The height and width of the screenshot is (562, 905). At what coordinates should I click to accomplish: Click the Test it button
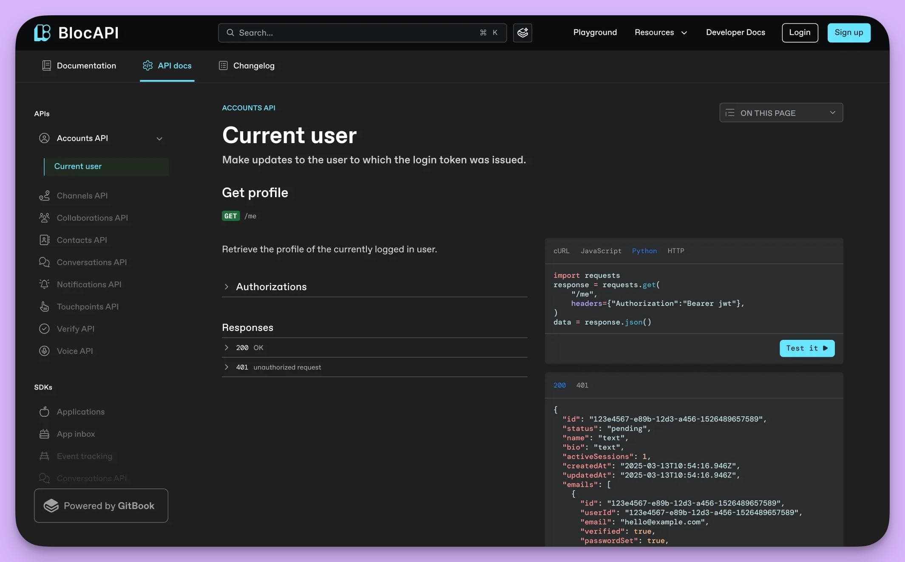806,348
